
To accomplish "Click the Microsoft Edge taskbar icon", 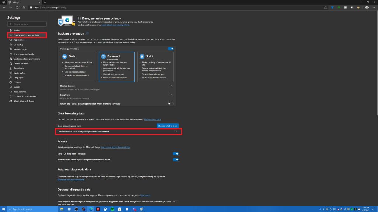I will tap(91, 209).
